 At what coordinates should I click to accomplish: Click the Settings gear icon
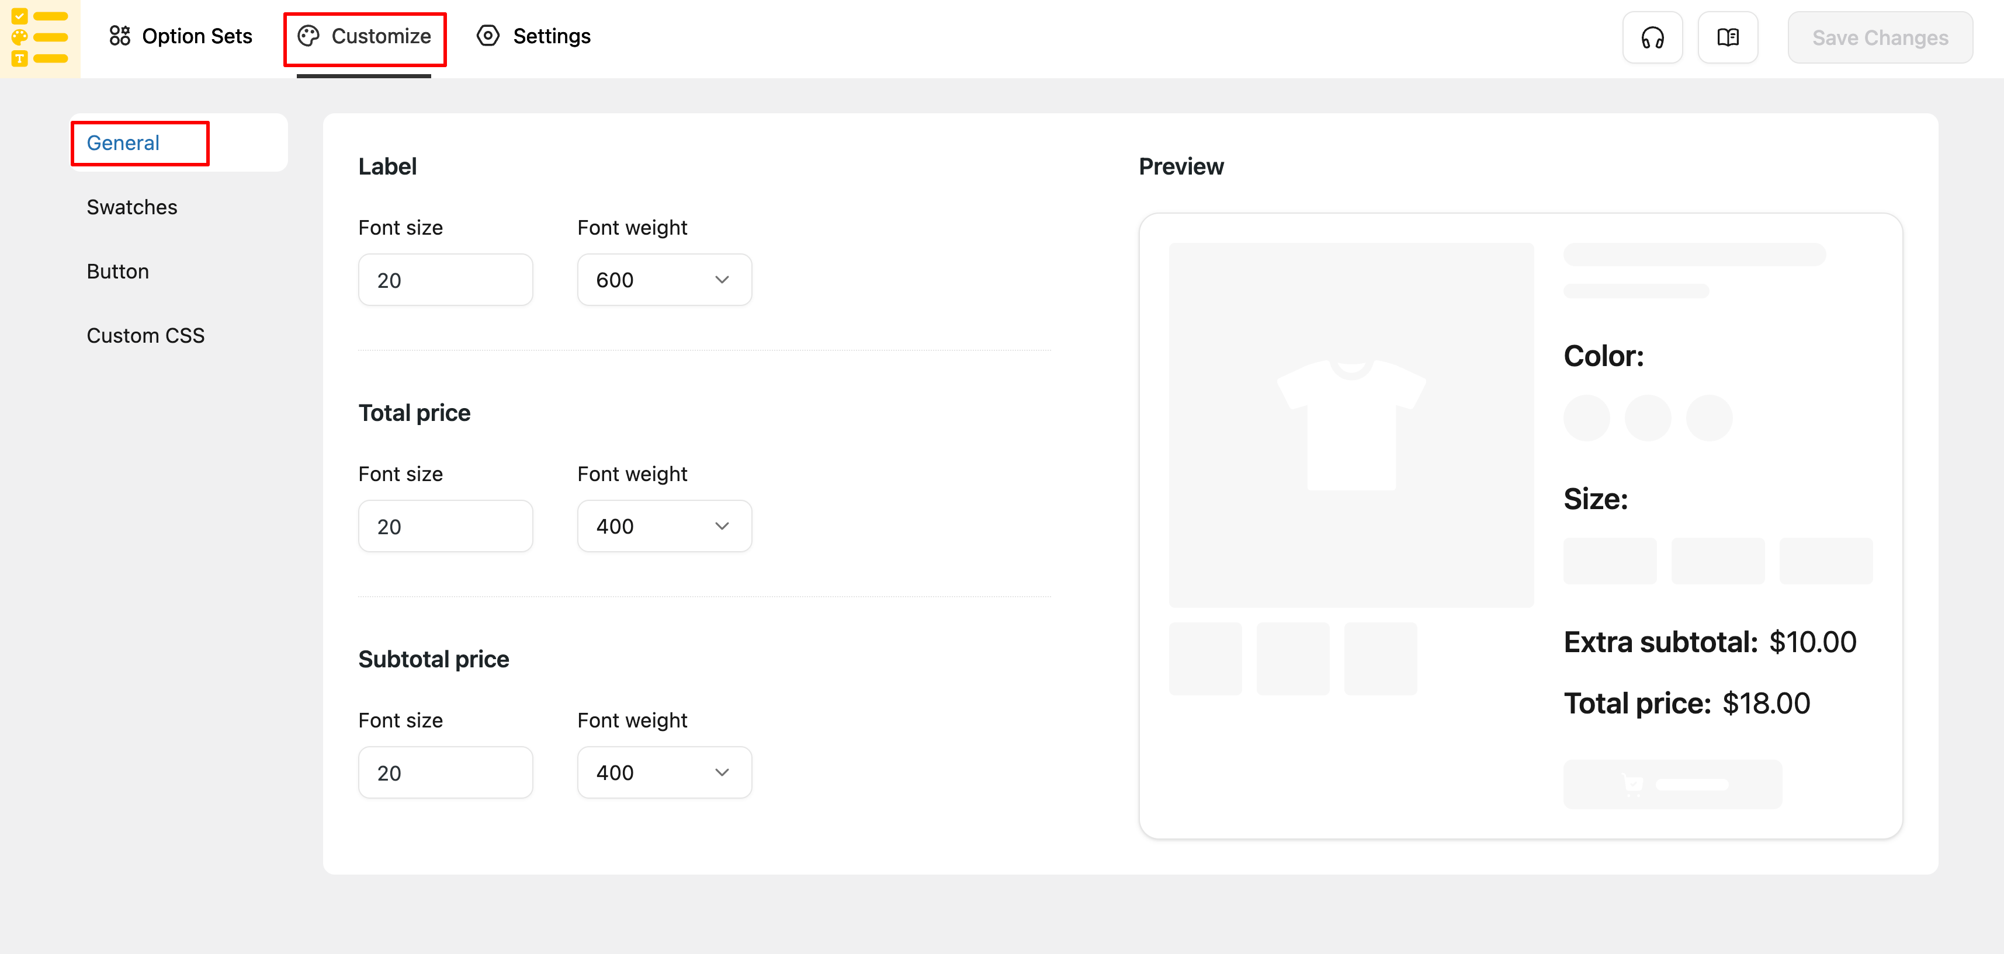tap(488, 36)
